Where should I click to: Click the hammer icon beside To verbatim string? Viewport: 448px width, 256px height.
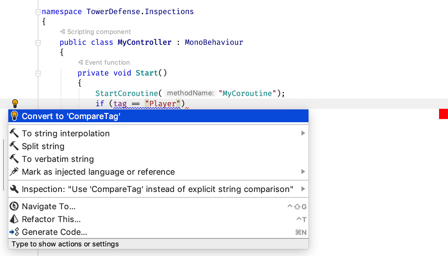click(14, 159)
